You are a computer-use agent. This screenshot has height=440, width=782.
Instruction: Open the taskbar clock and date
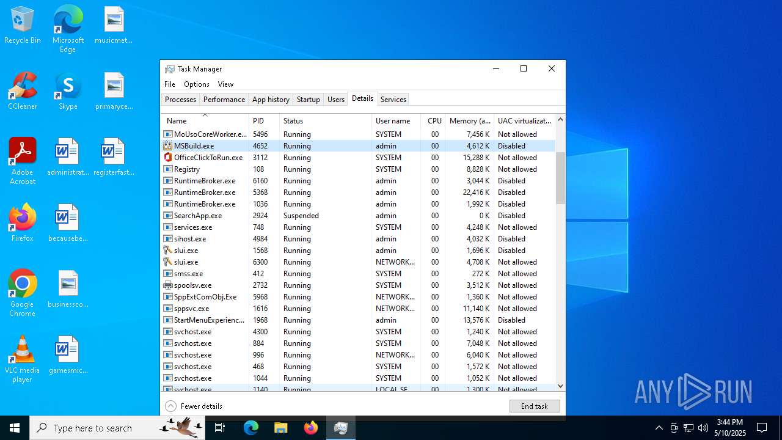point(730,428)
